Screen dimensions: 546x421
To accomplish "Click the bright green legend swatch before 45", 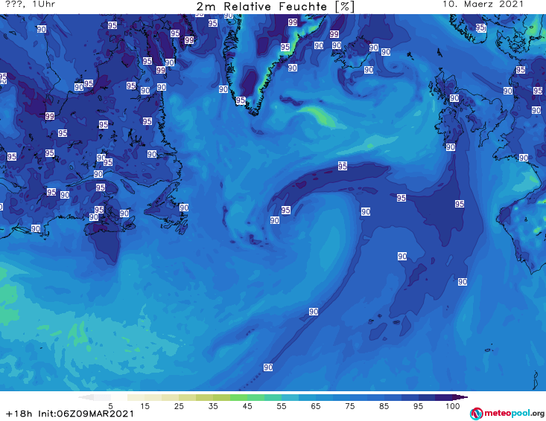I will coord(238,397).
